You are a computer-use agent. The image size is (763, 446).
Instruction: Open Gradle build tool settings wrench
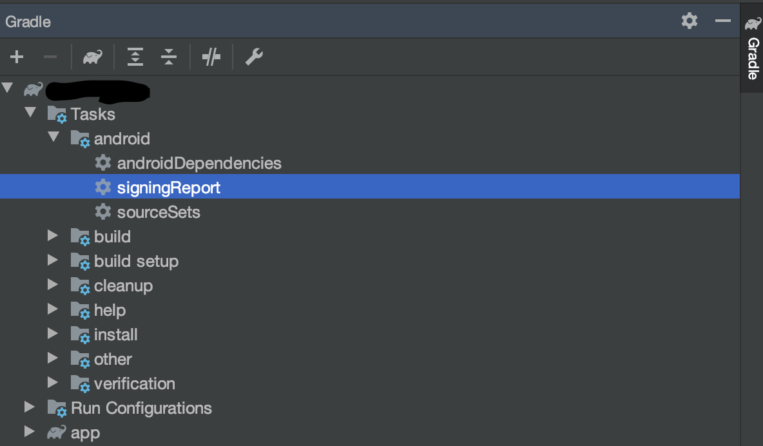click(254, 57)
